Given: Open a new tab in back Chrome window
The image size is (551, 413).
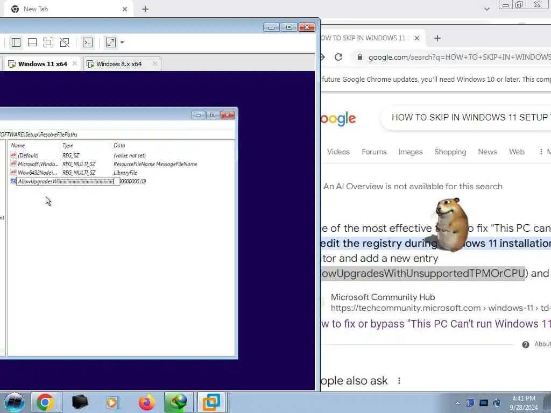Looking at the screenshot, I should coord(145,9).
